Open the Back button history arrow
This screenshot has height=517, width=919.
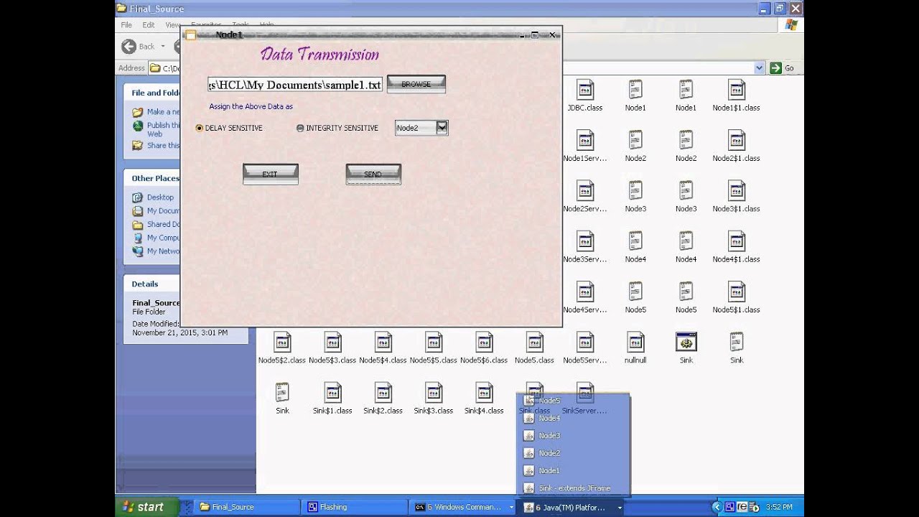pos(163,47)
